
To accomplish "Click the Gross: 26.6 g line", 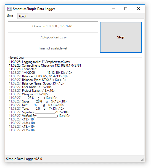I will (x=38, y=101).
